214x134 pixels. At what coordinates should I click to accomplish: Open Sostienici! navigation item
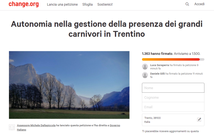(105, 5)
